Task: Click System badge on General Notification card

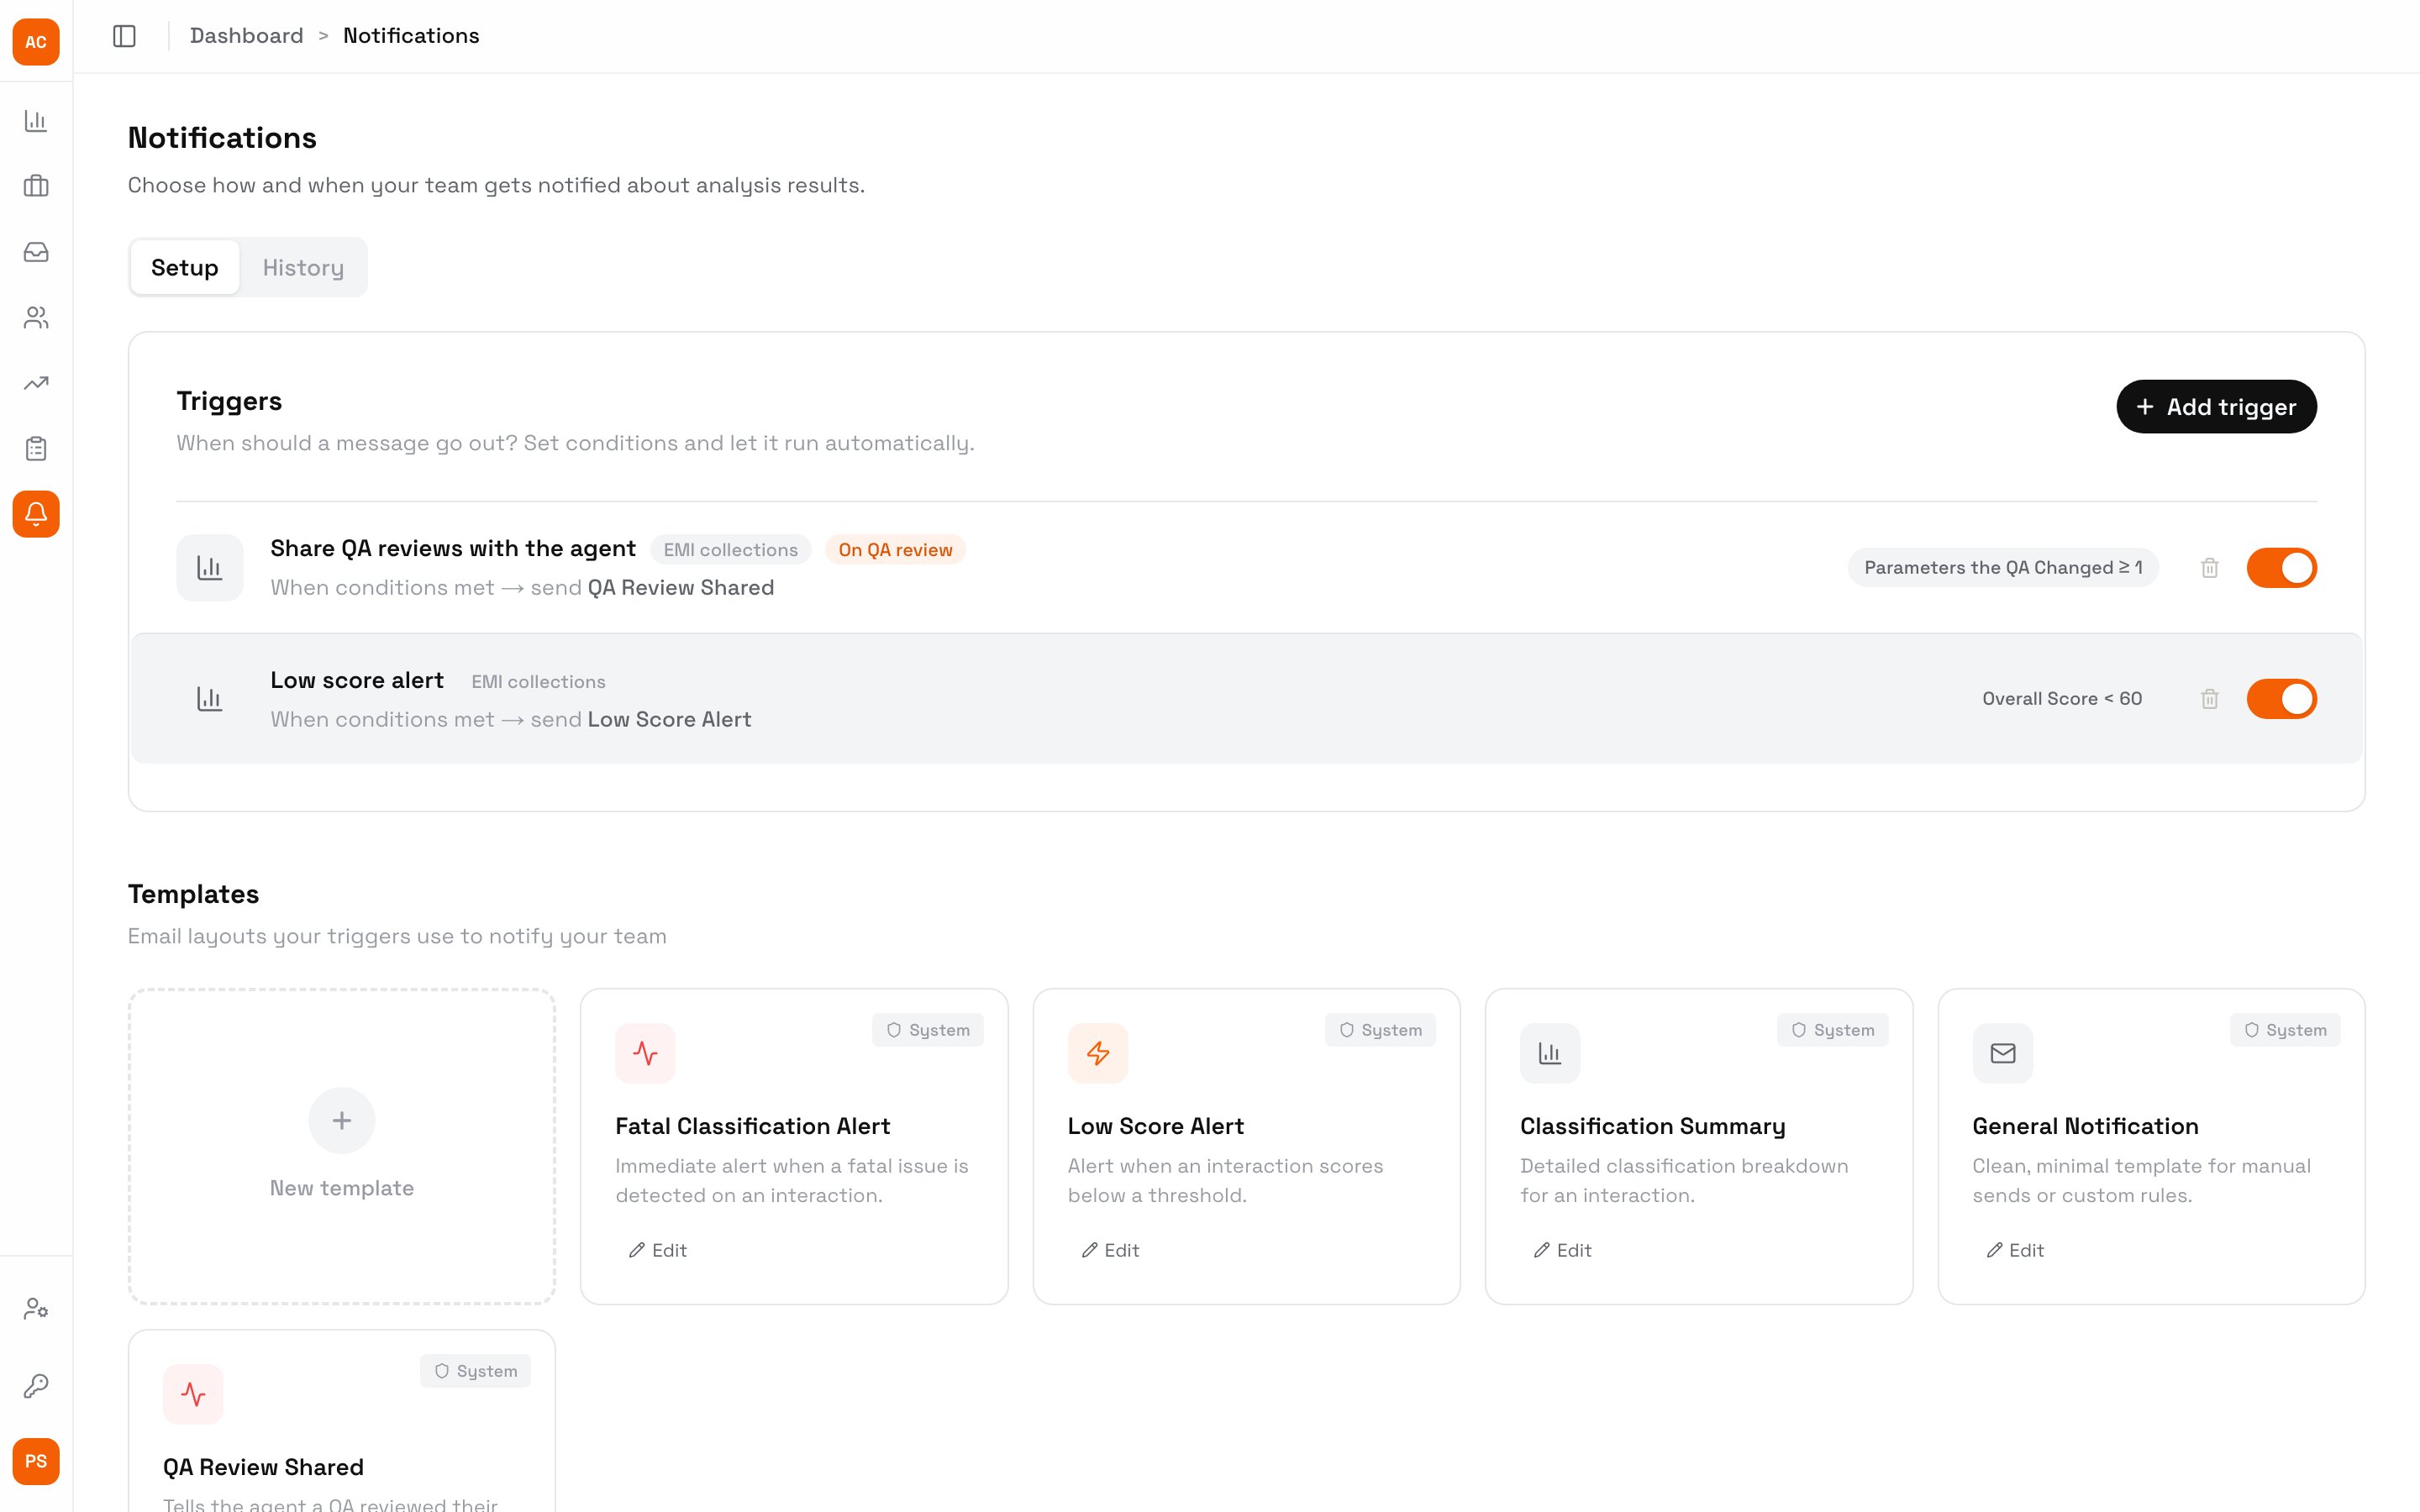Action: [x=2284, y=1030]
